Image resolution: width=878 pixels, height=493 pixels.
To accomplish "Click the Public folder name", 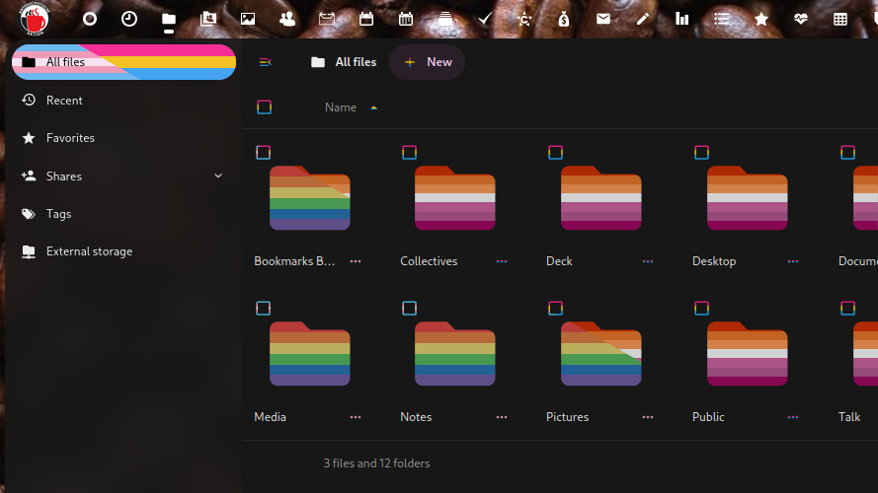I will pyautogui.click(x=708, y=417).
